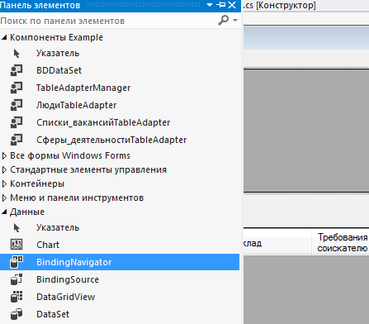The height and width of the screenshot is (324, 369).
Task: Select the DataGridView label
Action: tap(66, 297)
